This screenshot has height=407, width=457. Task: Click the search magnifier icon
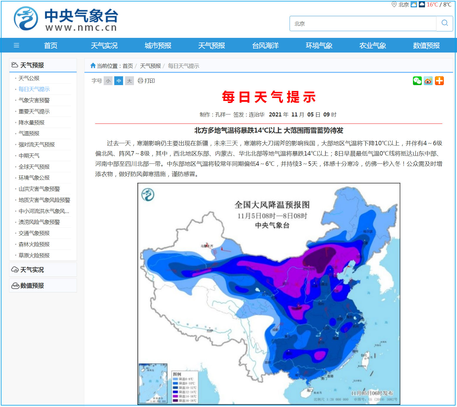click(x=444, y=23)
